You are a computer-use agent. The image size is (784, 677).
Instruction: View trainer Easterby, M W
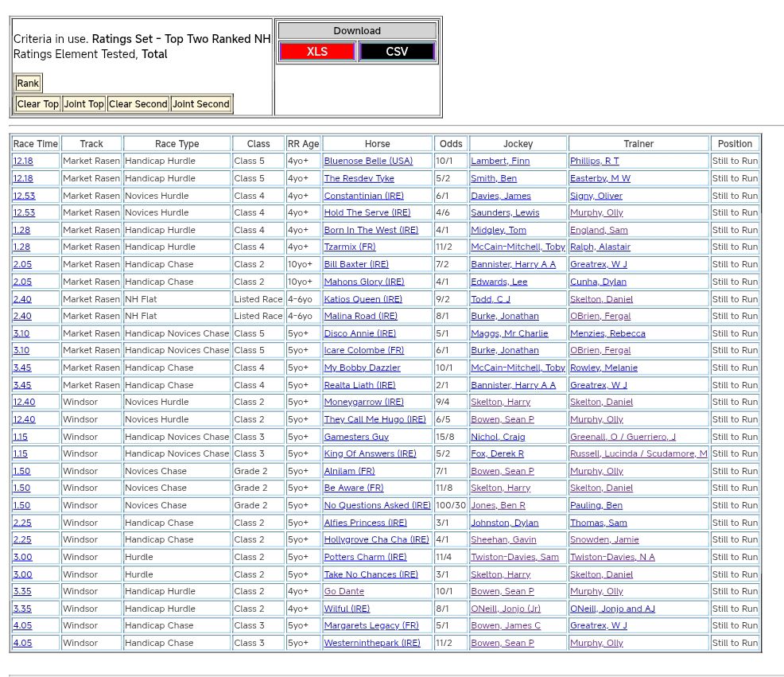[600, 178]
